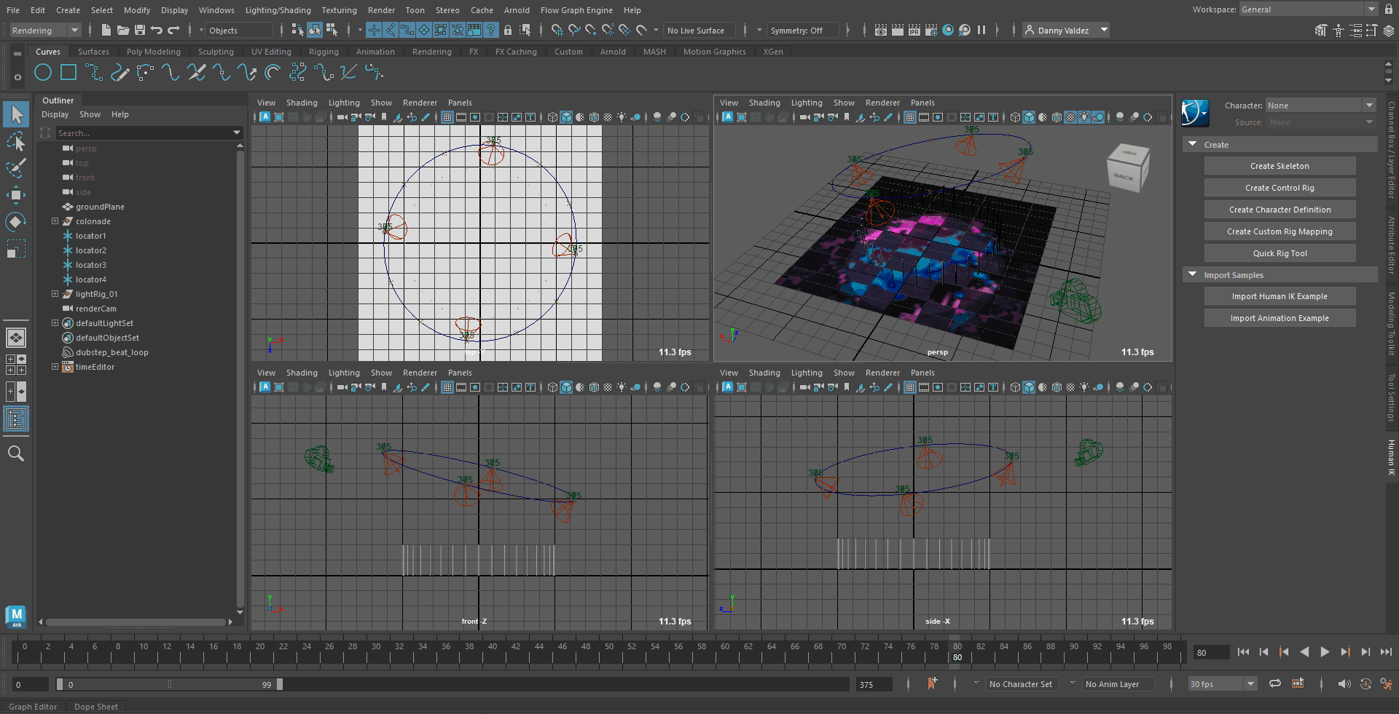This screenshot has height=714, width=1399.
Task: Open the Arnold menu in menu bar
Action: [517, 10]
